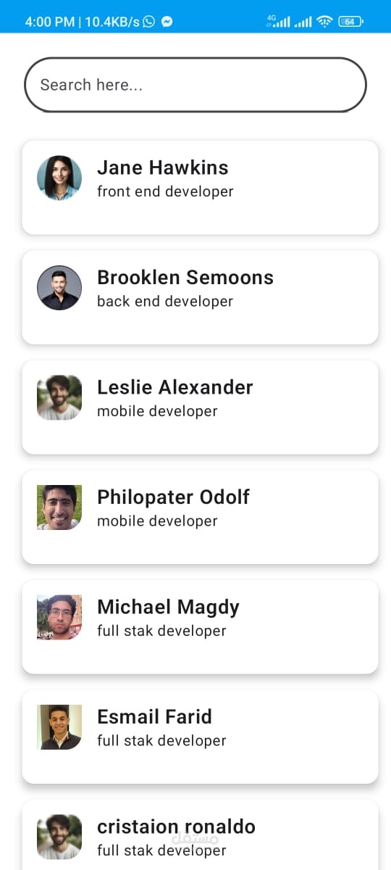391x870 pixels.
Task: Choose the Michael Magdy name
Action: [x=168, y=607]
